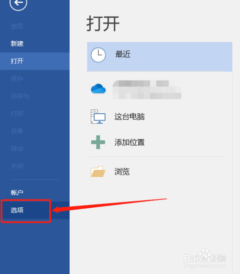Screen dimensions: 240x274
Task: Click the computer icon for 这台电脑
Action: [98, 117]
